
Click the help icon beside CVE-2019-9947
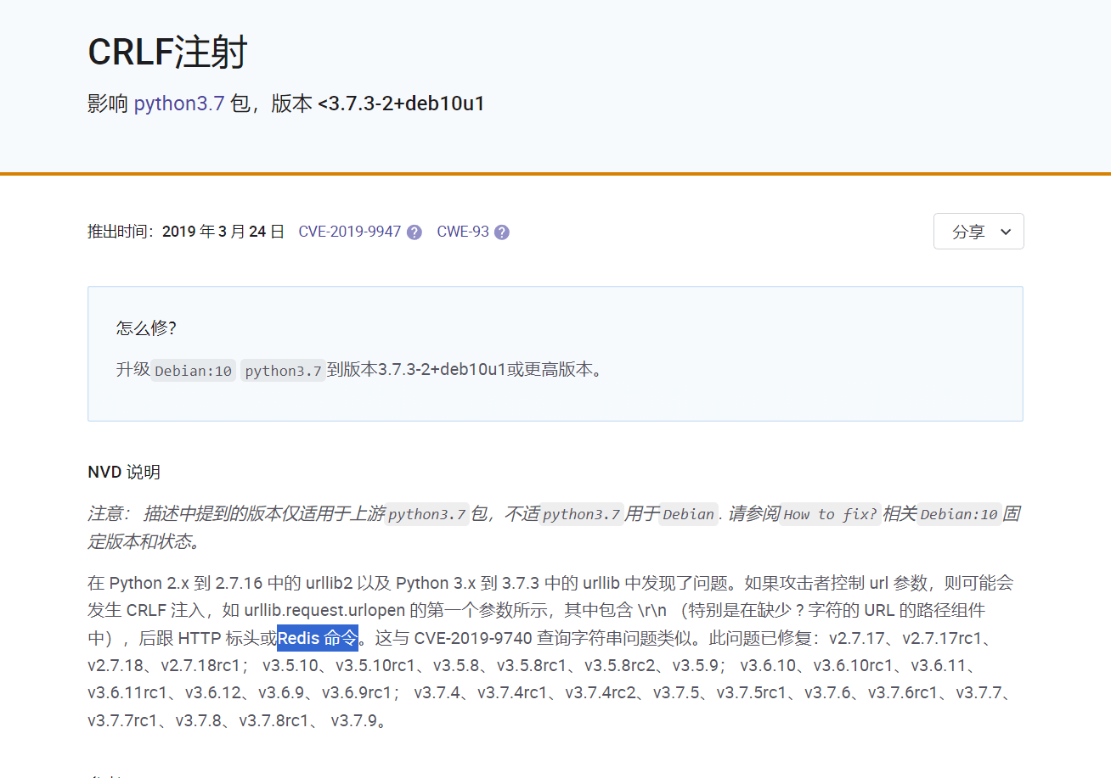(414, 231)
